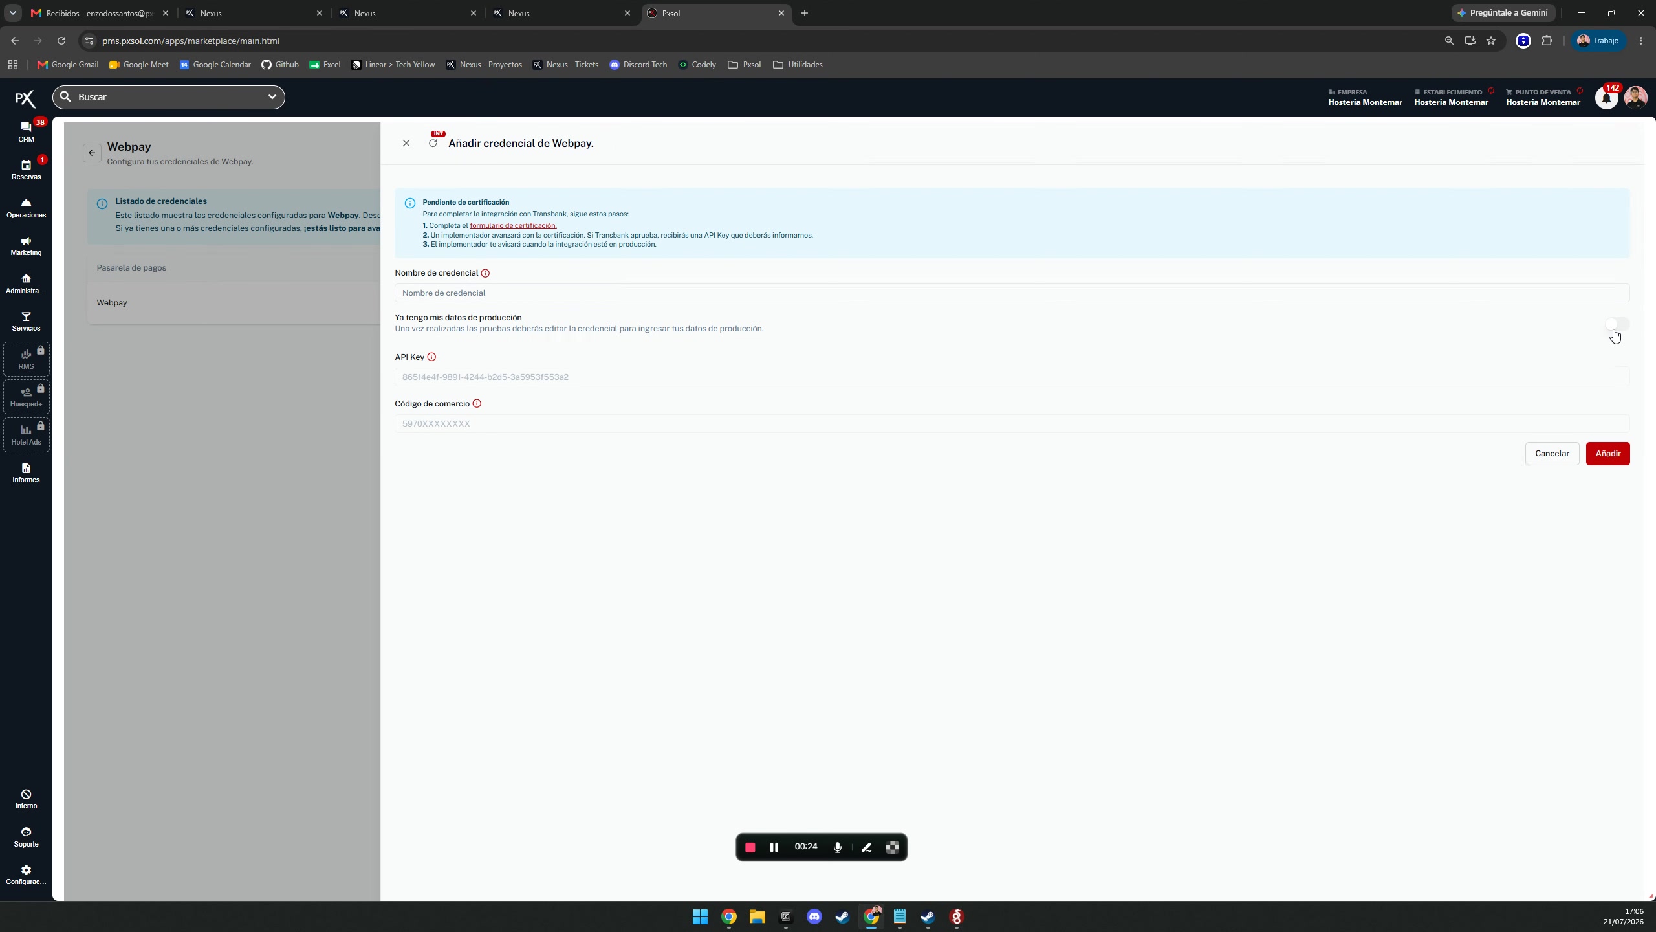
Task: Change the Punto de venta selector
Action: [1543, 97]
